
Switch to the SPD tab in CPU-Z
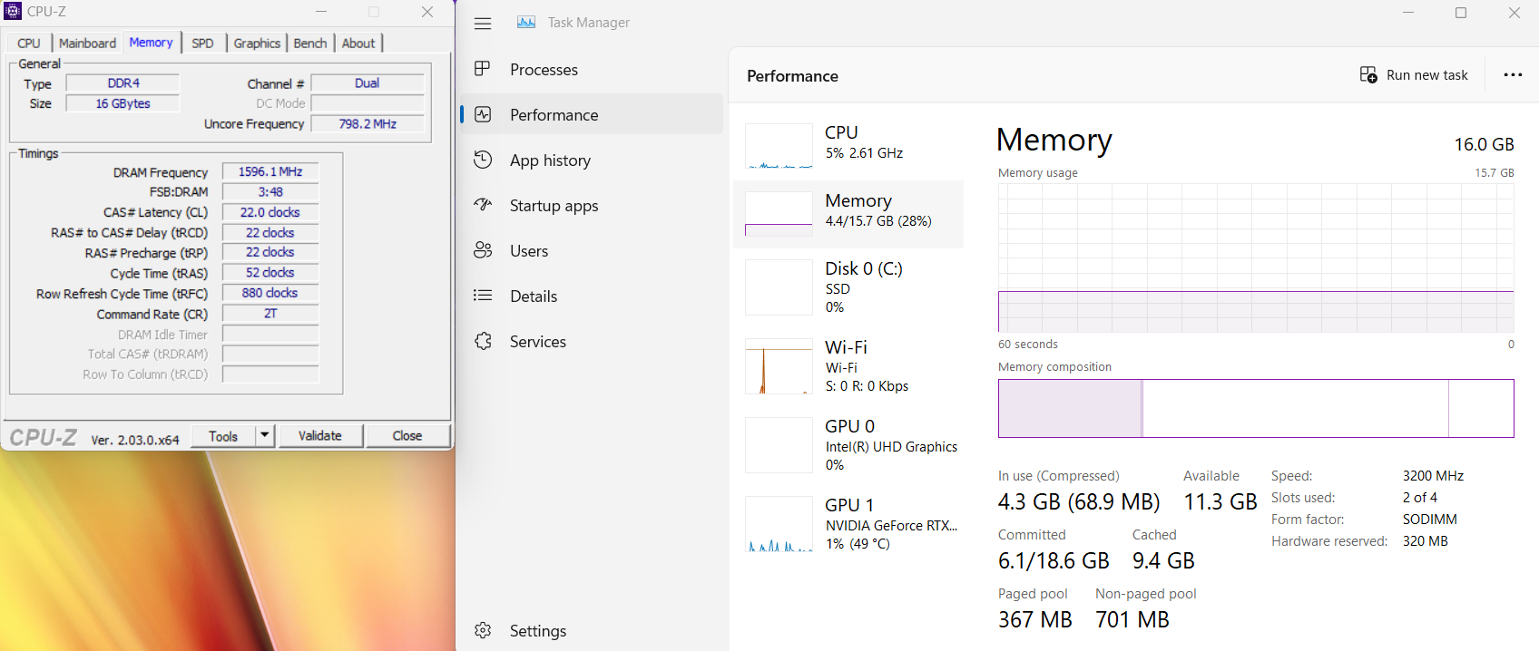click(203, 43)
